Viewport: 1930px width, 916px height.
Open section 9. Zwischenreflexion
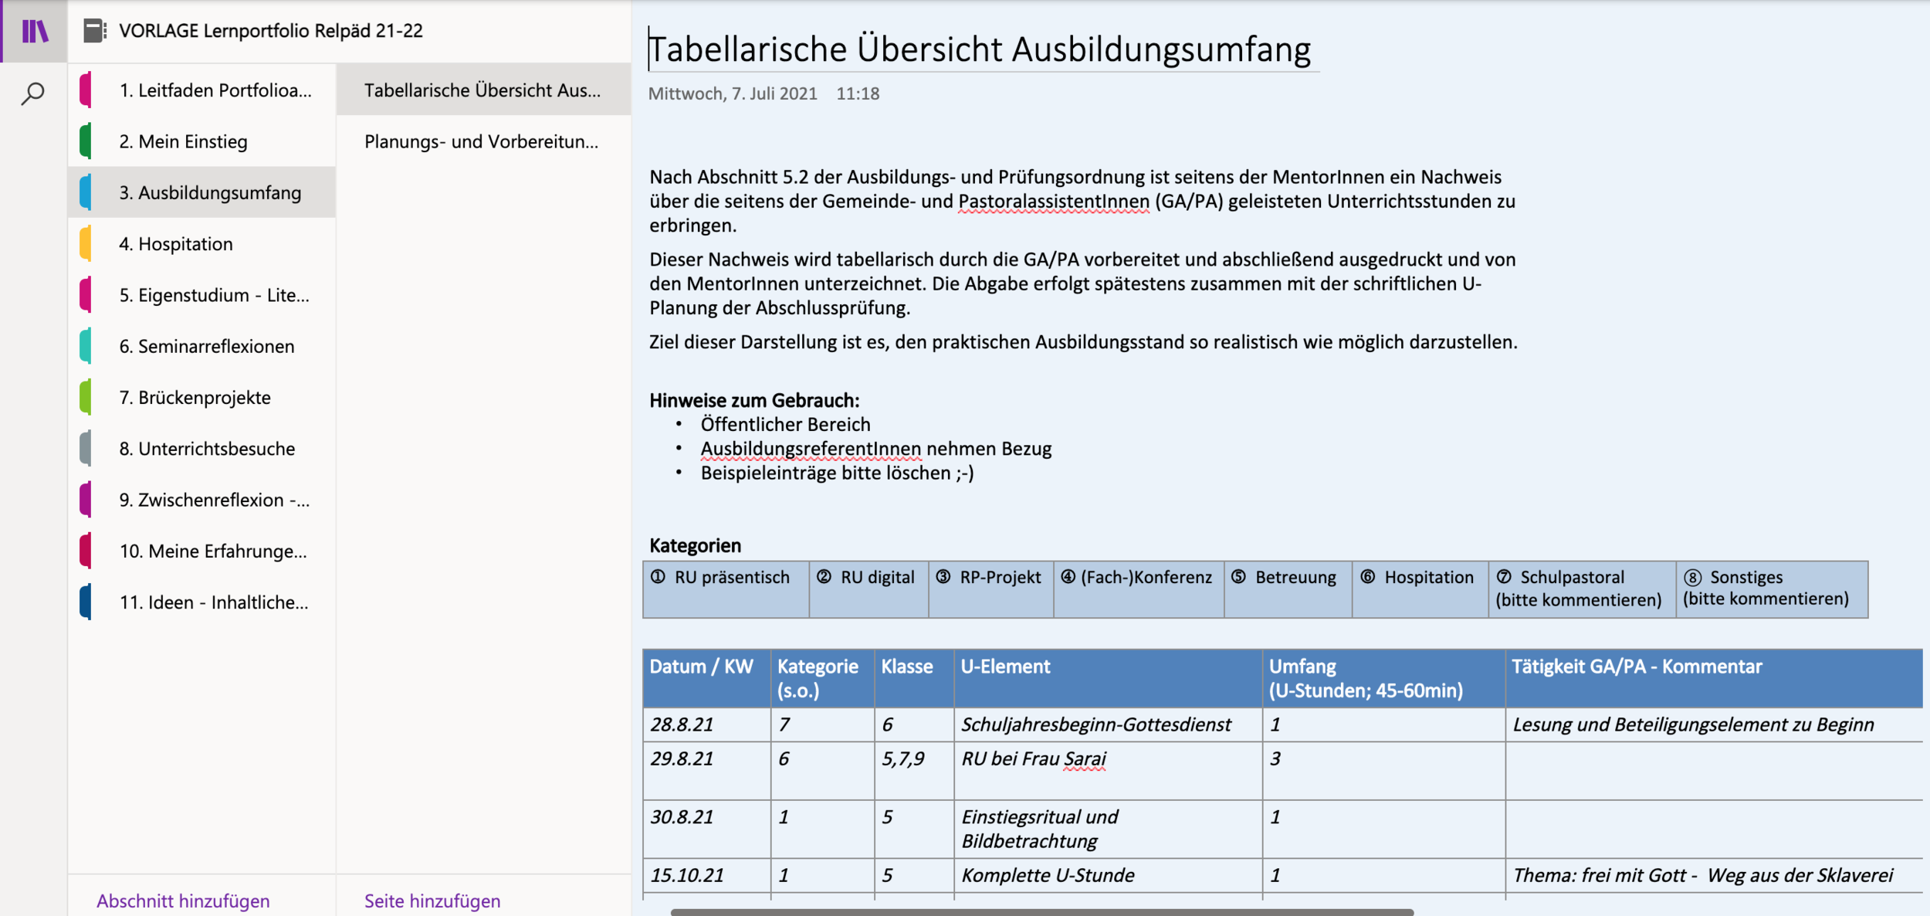click(x=215, y=500)
